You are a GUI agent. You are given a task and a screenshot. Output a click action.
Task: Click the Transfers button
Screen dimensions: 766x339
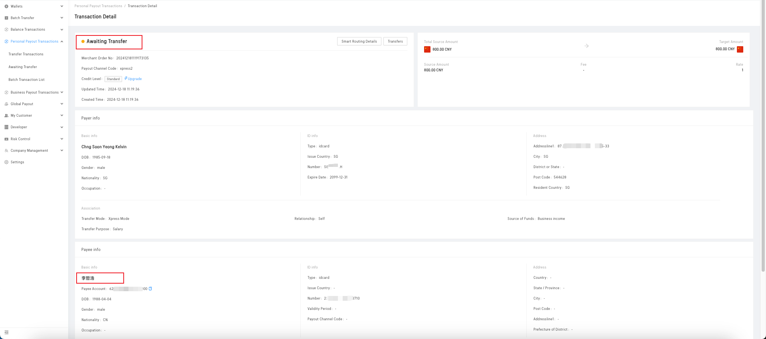click(x=395, y=41)
